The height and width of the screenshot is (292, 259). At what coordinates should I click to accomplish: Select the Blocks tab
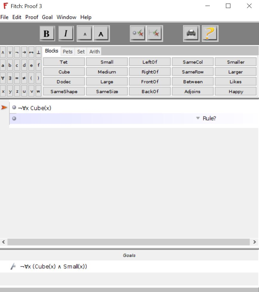click(52, 51)
